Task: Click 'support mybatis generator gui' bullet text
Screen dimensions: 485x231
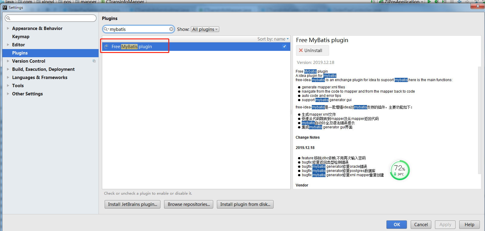Action: pos(327,100)
